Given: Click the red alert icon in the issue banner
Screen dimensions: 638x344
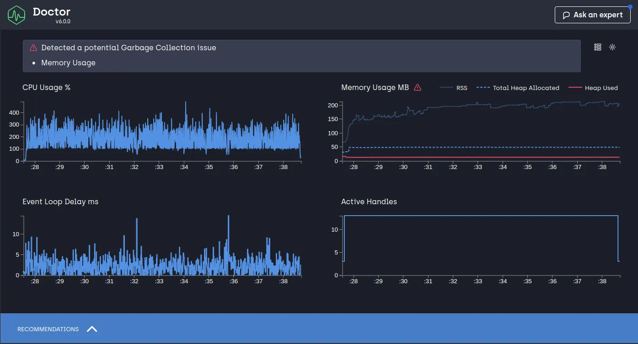Looking at the screenshot, I should click(33, 48).
